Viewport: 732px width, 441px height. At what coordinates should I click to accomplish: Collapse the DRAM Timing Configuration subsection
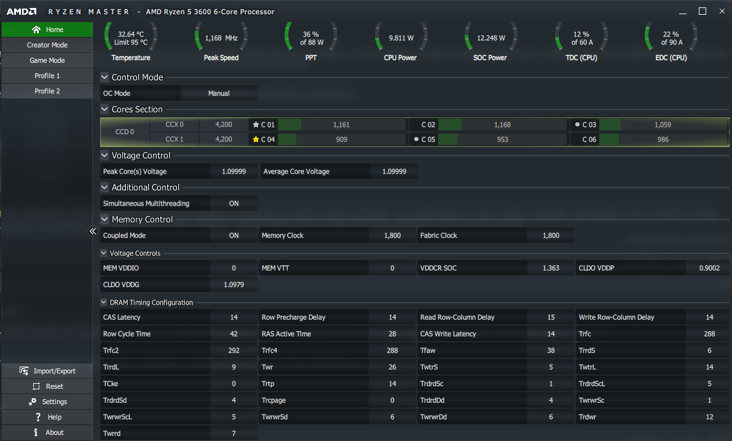coord(104,302)
